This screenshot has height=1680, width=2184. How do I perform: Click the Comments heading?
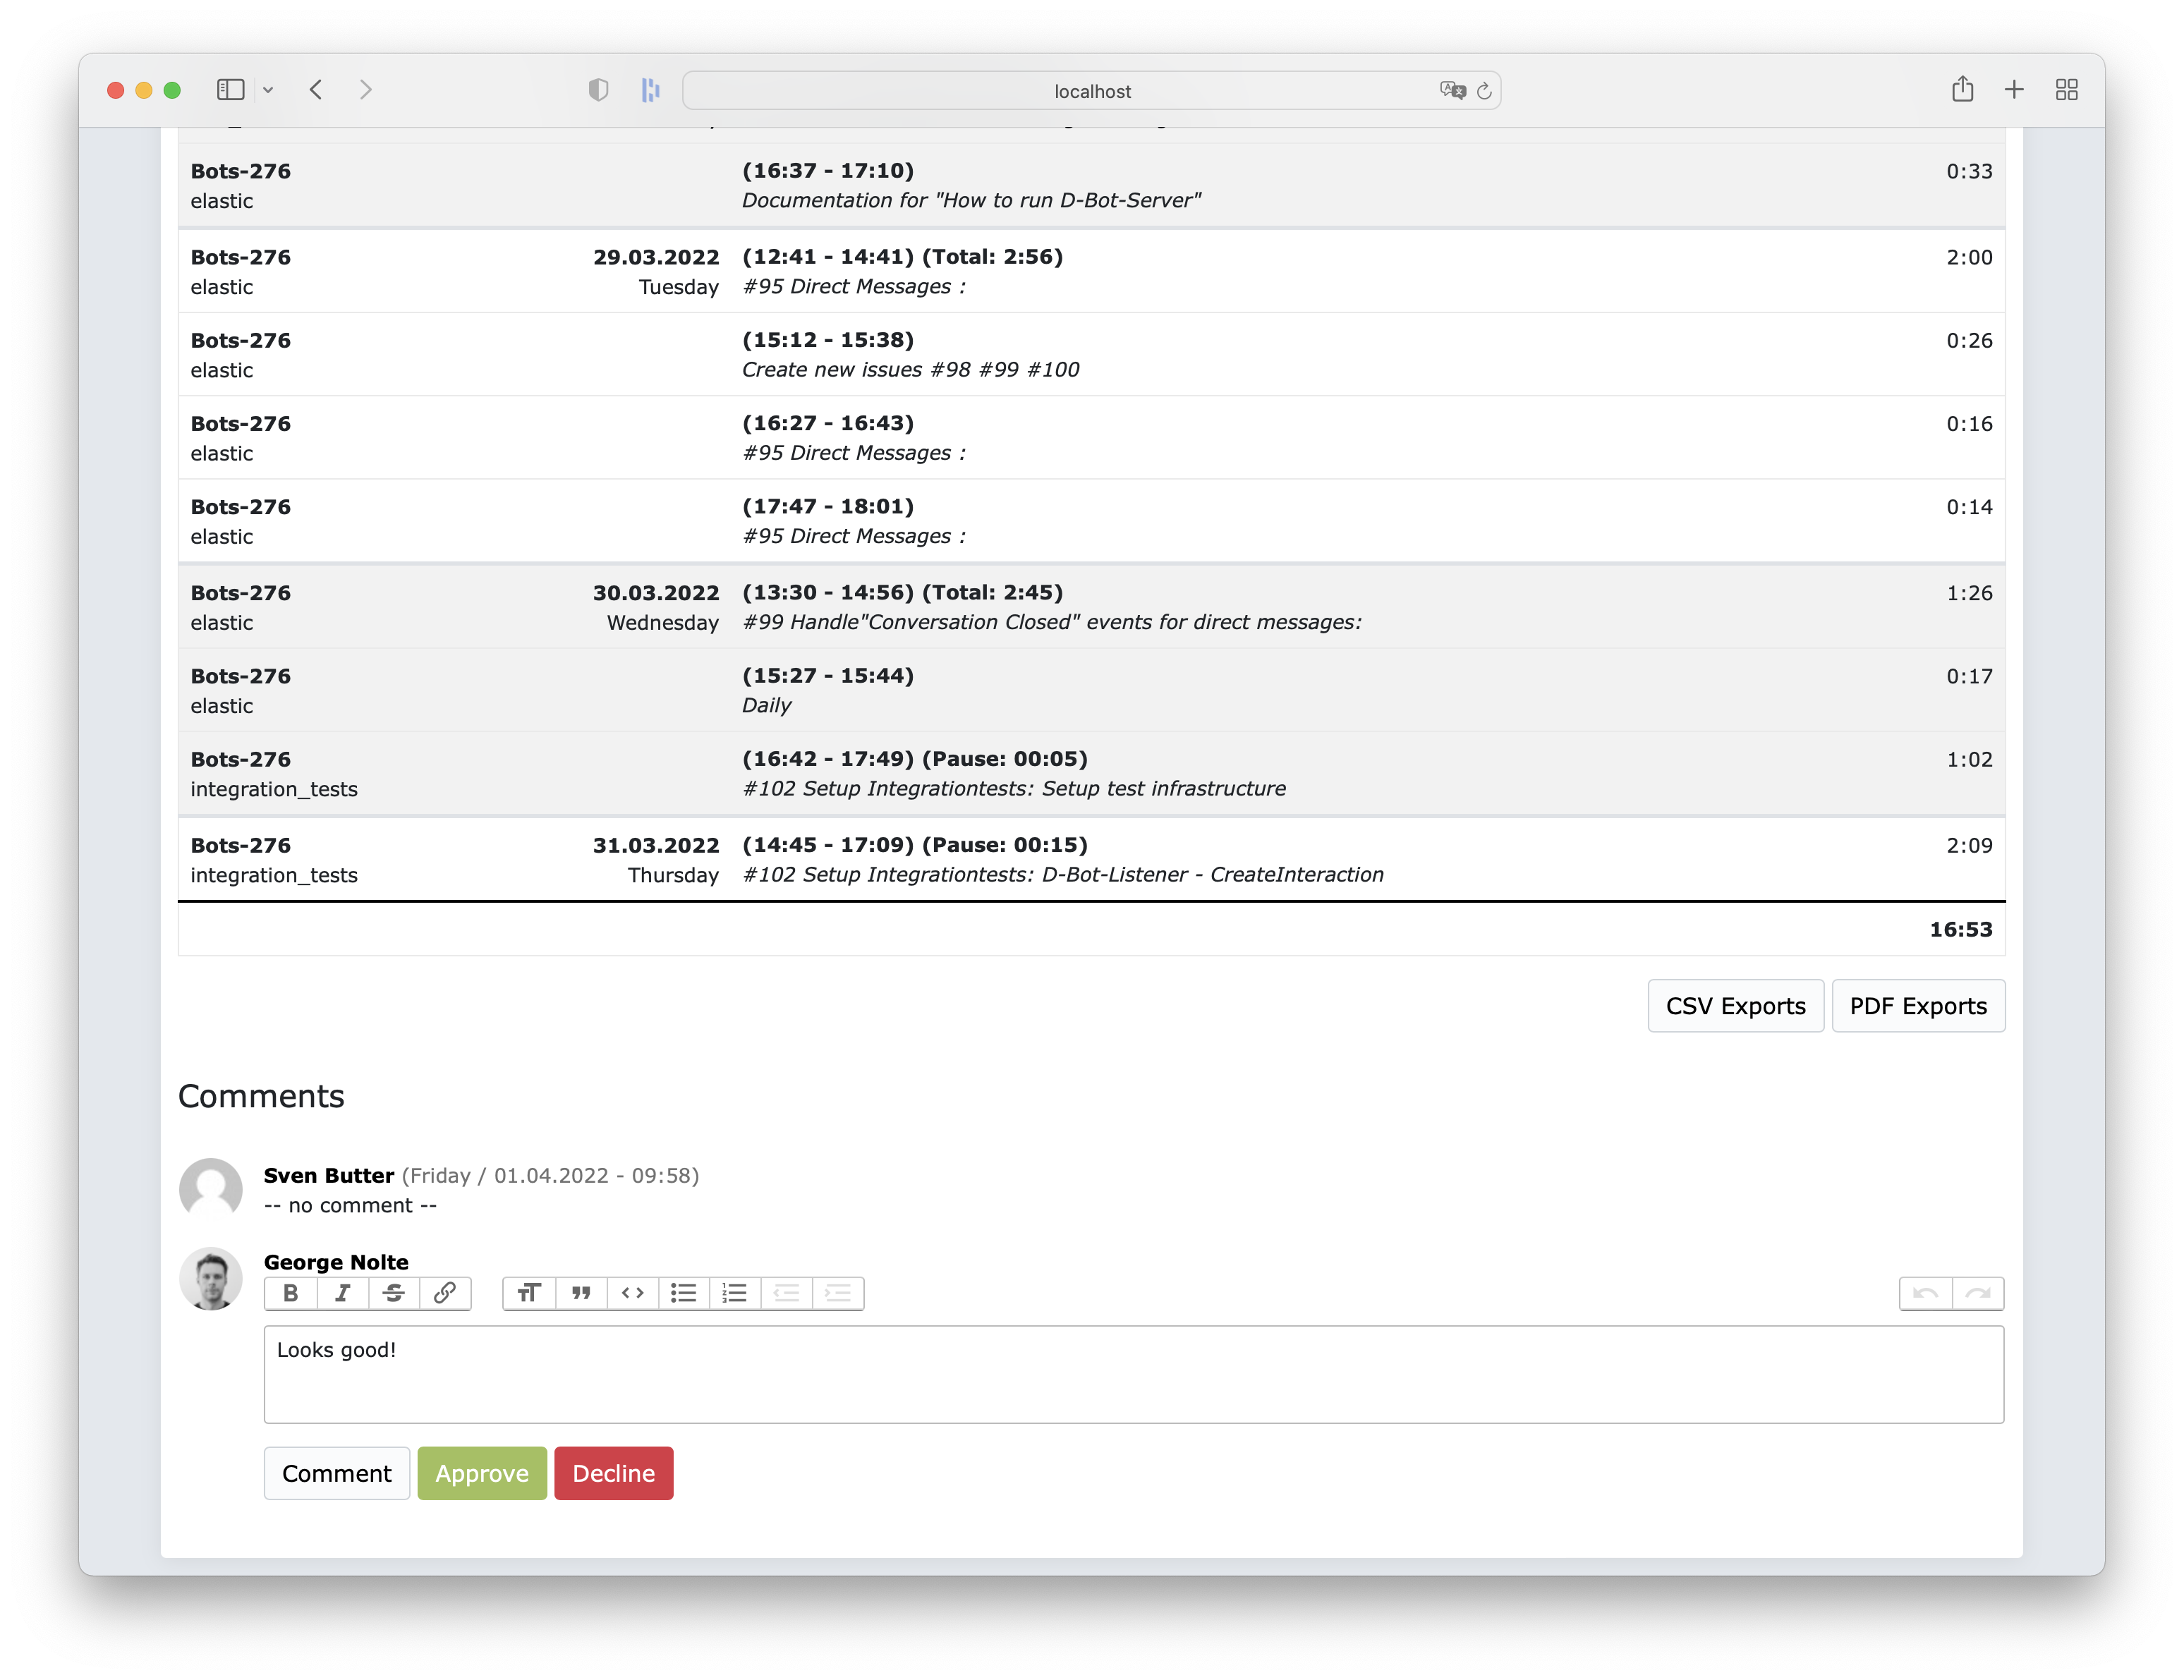[x=261, y=1096]
